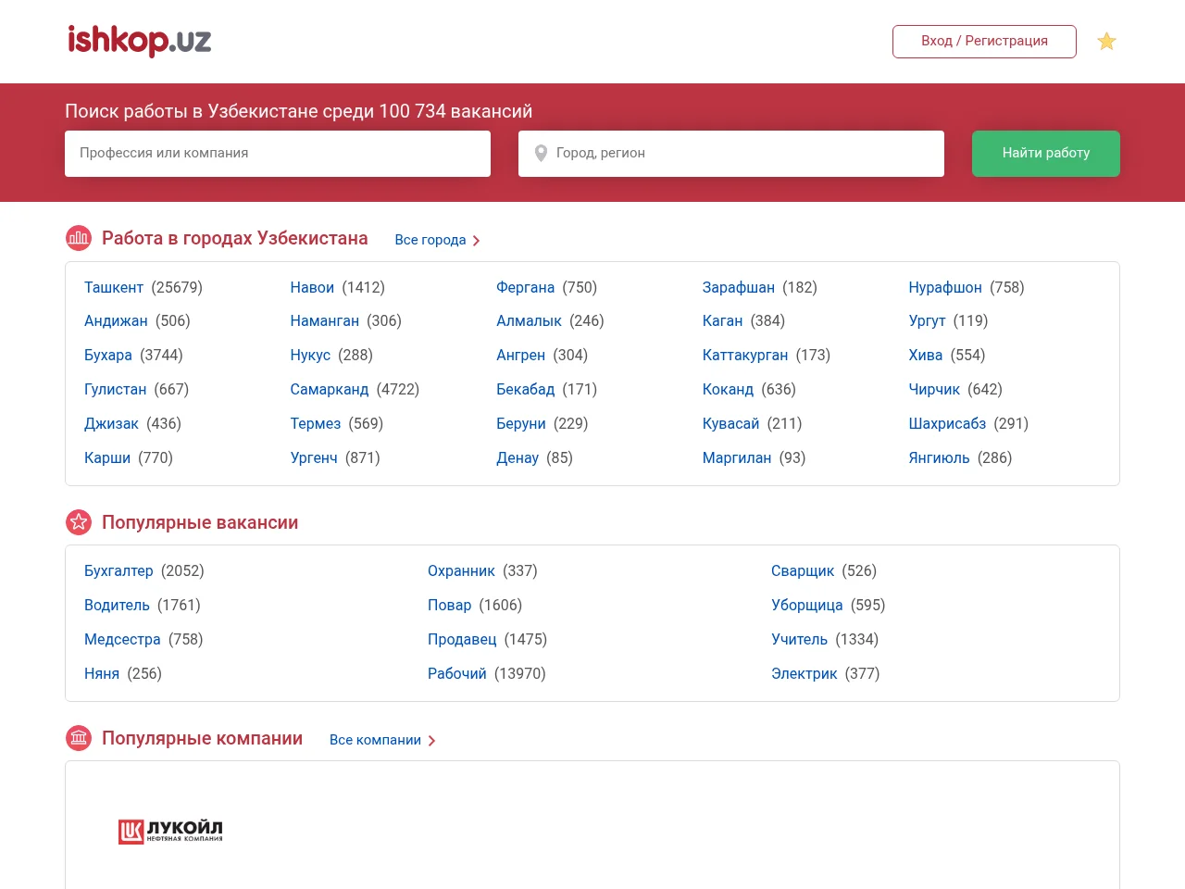Viewport: 1185px width, 889px height.
Task: Select the Охранник vacancy link
Action: coord(461,571)
